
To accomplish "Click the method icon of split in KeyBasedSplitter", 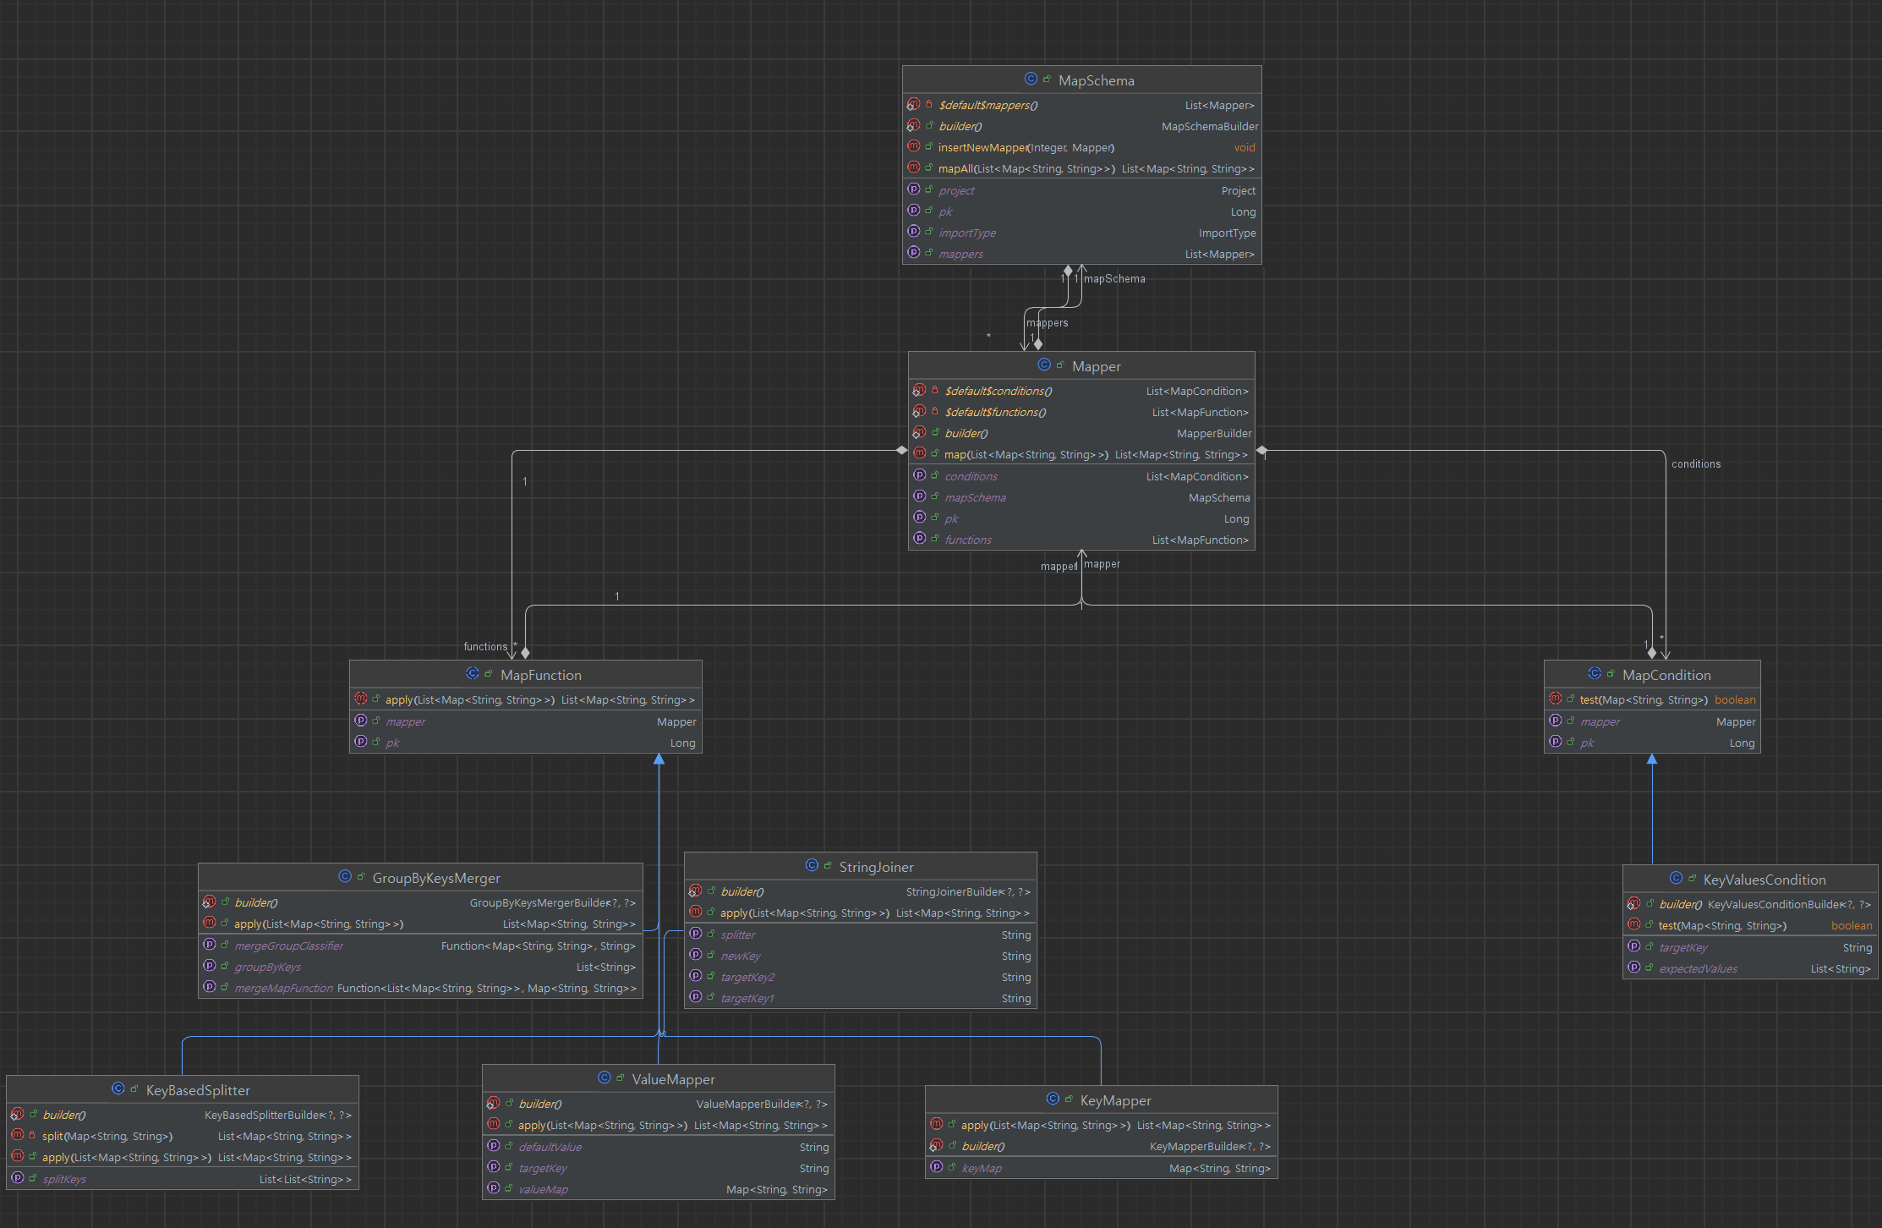I will click(x=18, y=1136).
